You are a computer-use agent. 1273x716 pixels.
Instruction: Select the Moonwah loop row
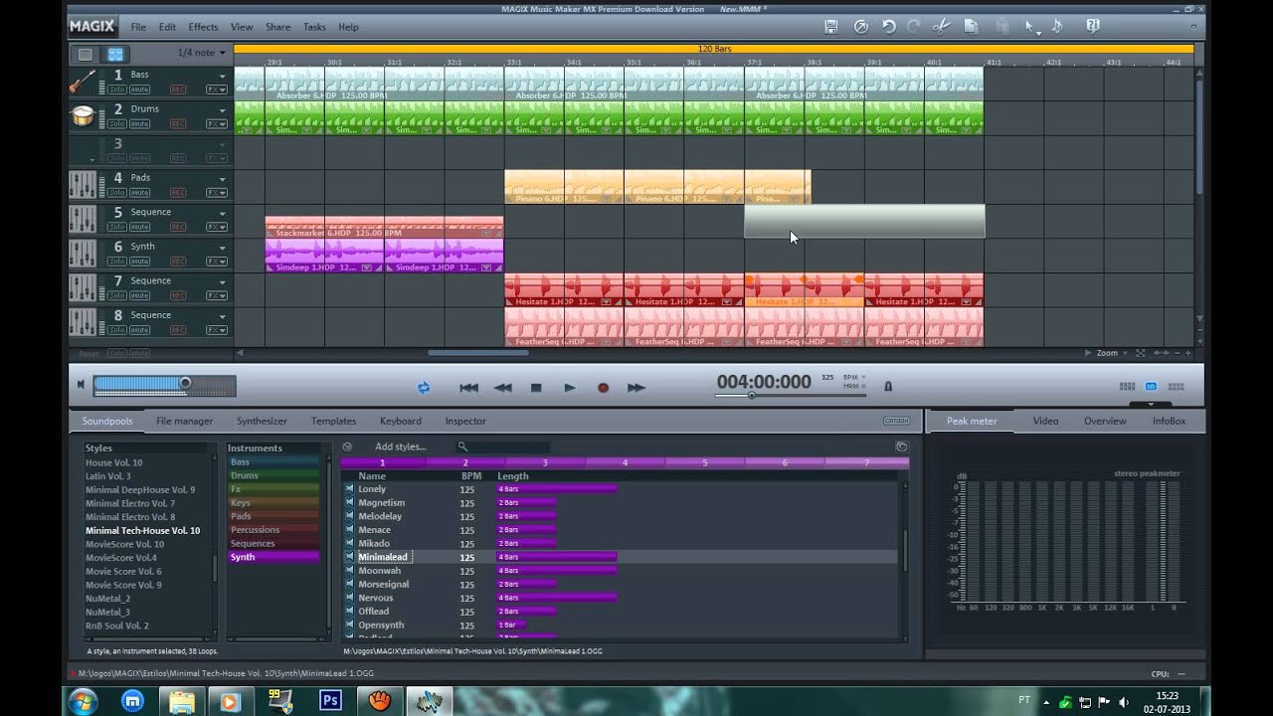622,571
